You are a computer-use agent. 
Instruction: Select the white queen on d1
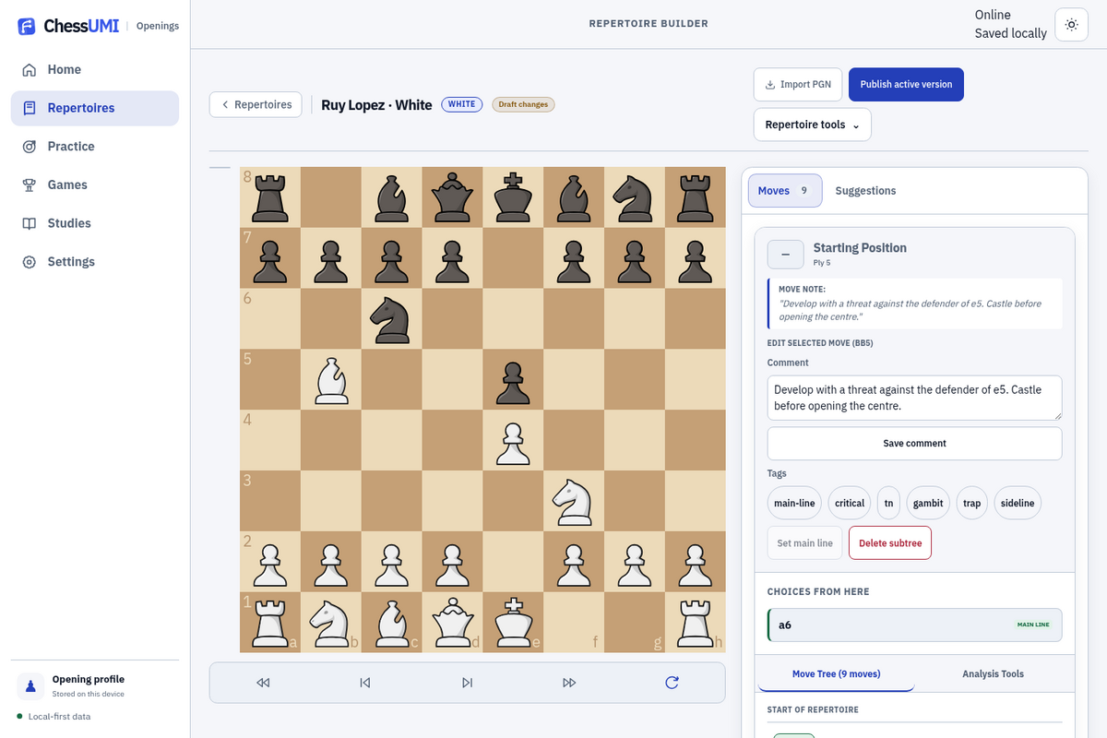point(452,622)
